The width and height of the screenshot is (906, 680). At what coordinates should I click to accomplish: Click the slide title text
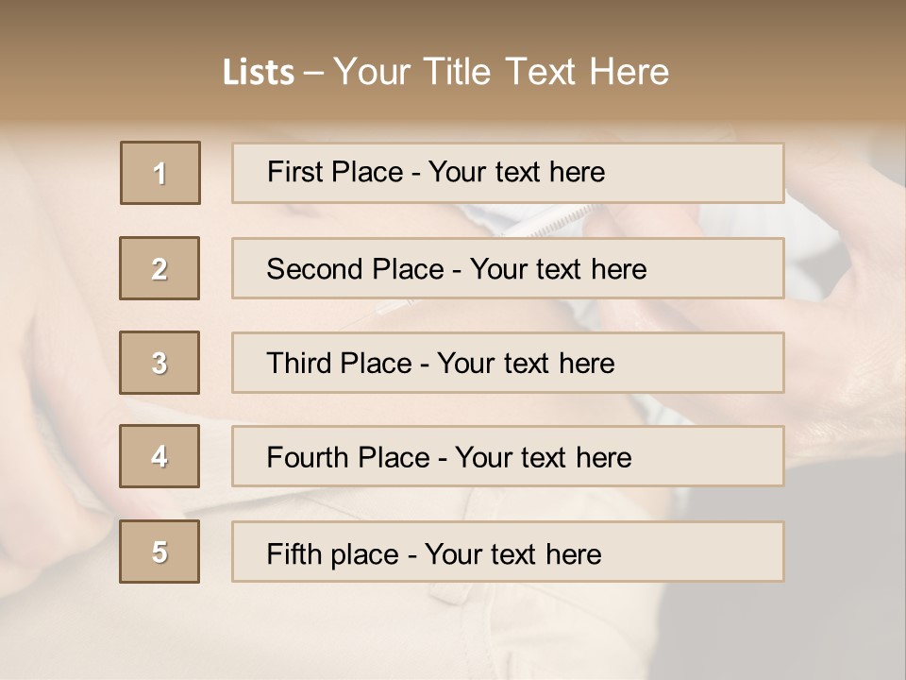pos(445,72)
